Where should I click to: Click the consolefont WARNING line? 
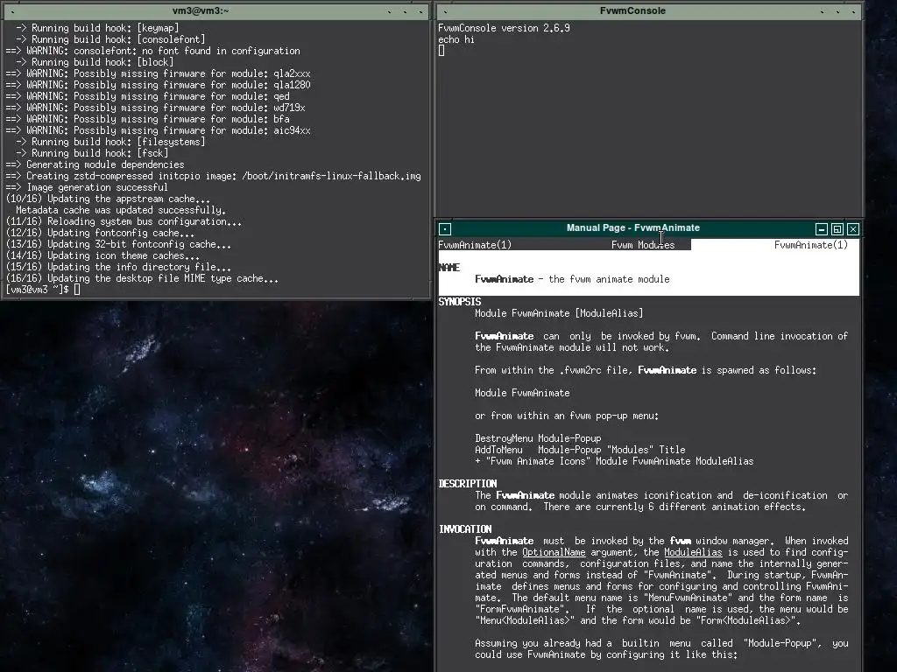[x=152, y=51]
